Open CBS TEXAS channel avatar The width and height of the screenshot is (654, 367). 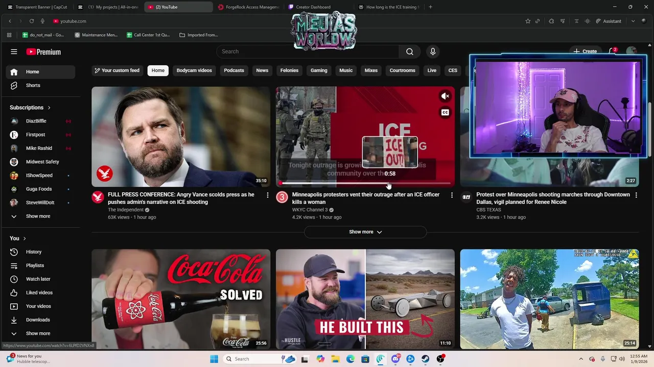466,197
